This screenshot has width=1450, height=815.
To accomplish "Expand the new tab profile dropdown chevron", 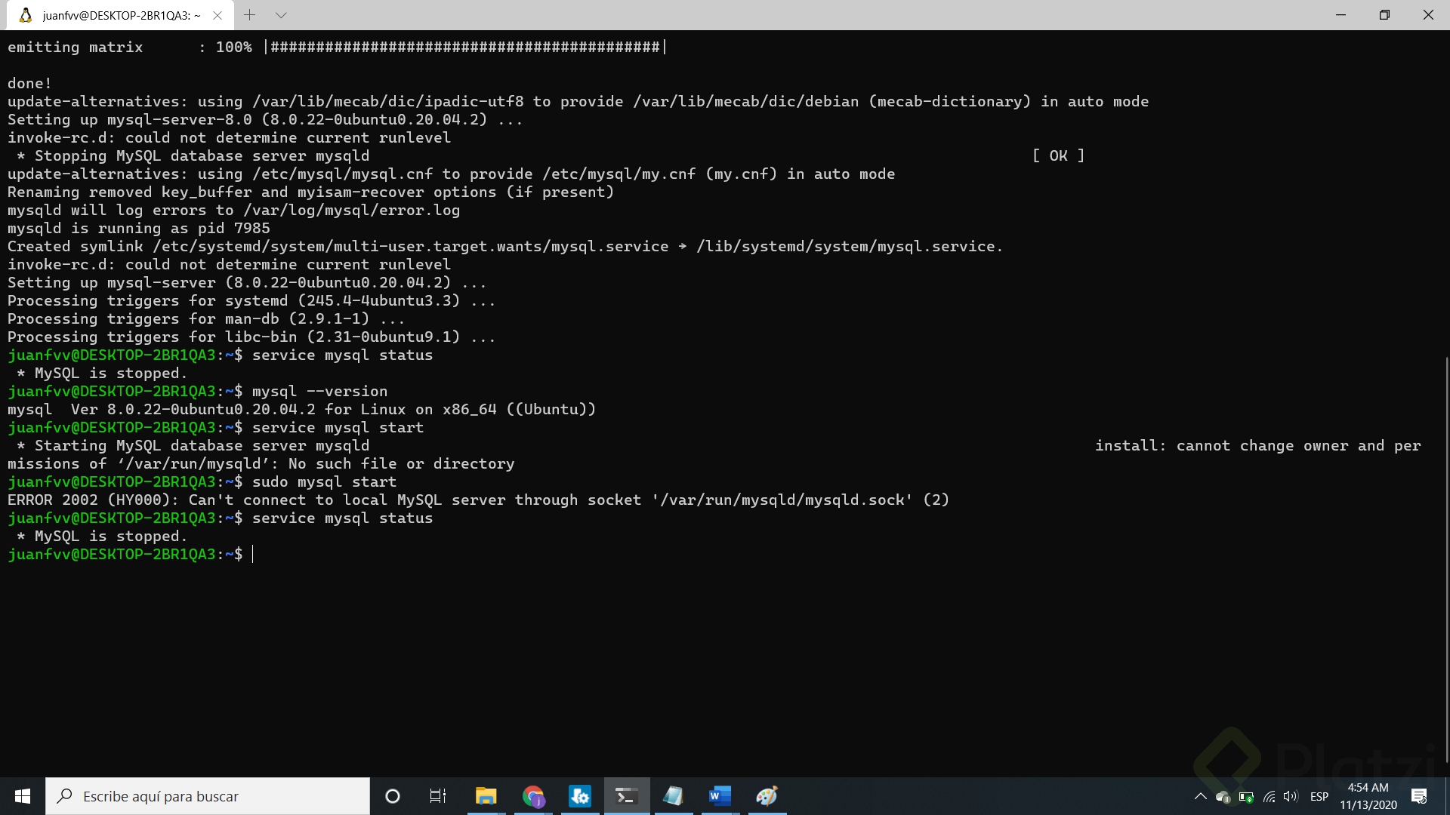I will [281, 15].
